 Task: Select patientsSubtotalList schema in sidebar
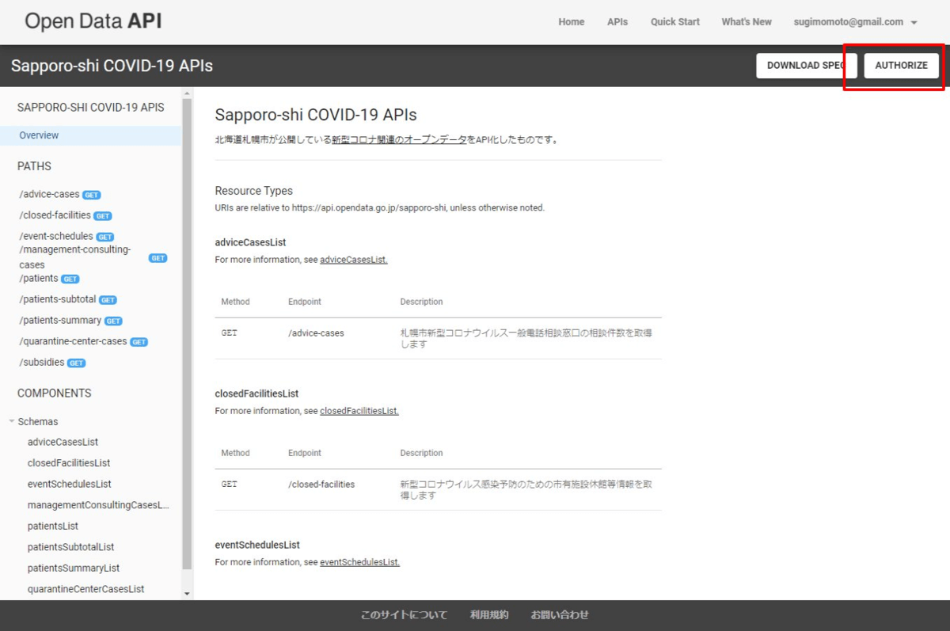coord(71,547)
